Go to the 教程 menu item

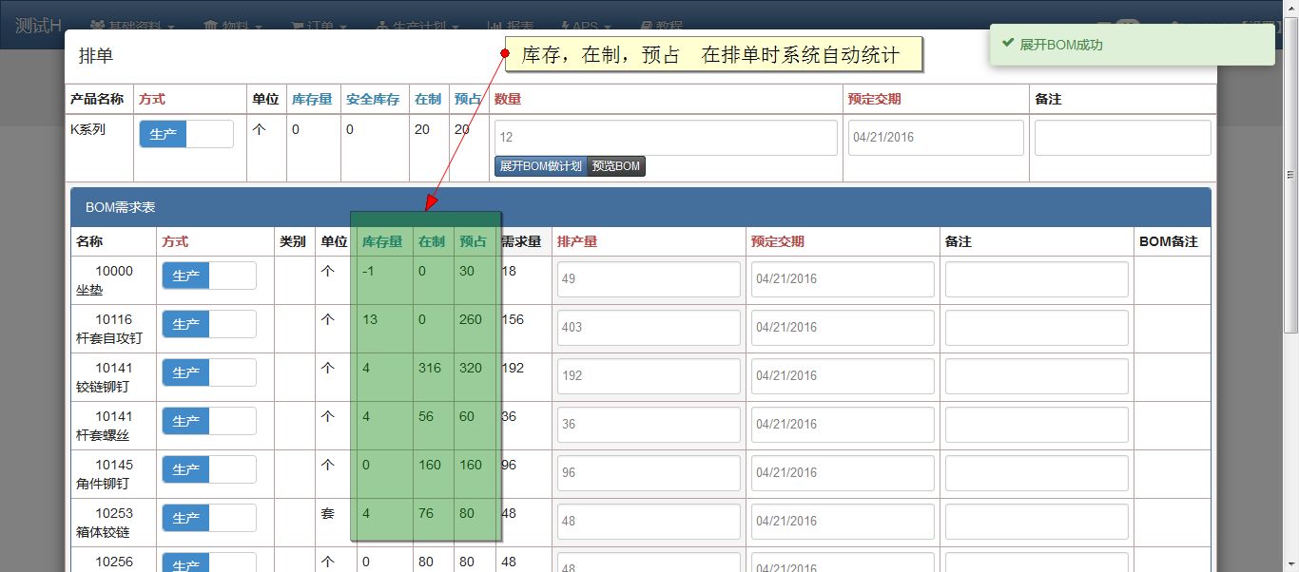[x=662, y=27]
